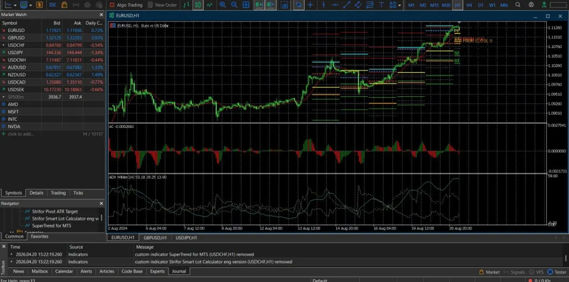Click the zoom out magnifier icon
The width and height of the screenshot is (569, 282).
coord(234,5)
